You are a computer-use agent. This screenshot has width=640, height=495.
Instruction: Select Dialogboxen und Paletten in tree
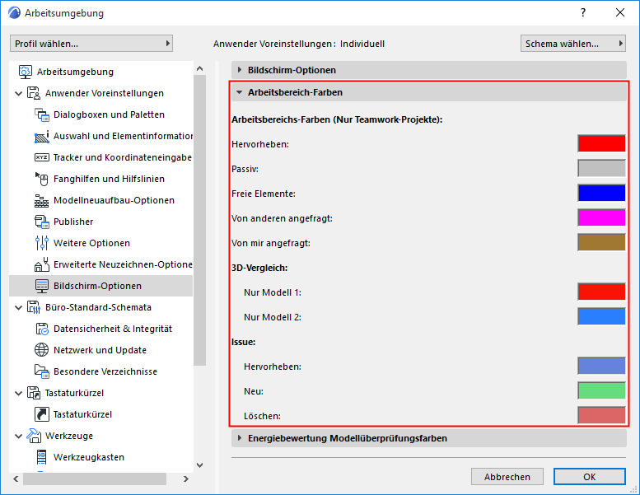click(109, 114)
